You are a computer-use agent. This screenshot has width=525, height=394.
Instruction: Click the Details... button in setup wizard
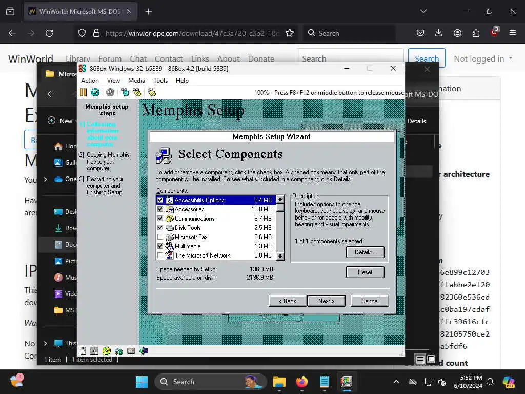tap(365, 252)
